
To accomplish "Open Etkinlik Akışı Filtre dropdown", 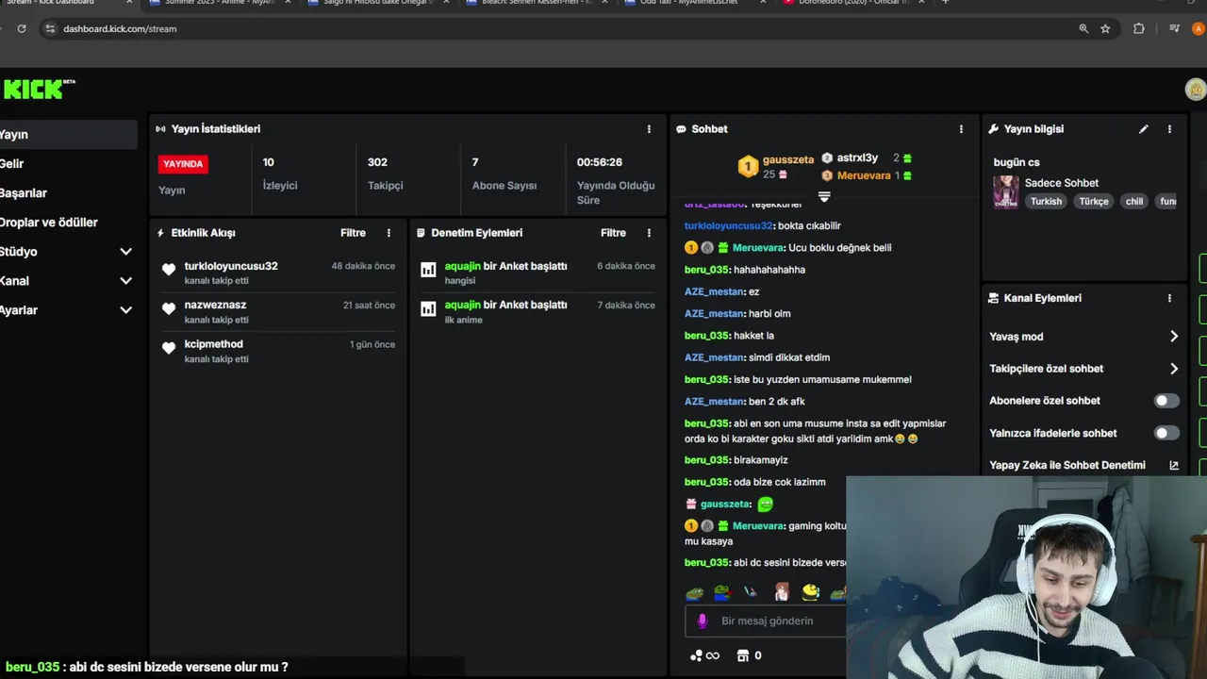I will [x=353, y=233].
